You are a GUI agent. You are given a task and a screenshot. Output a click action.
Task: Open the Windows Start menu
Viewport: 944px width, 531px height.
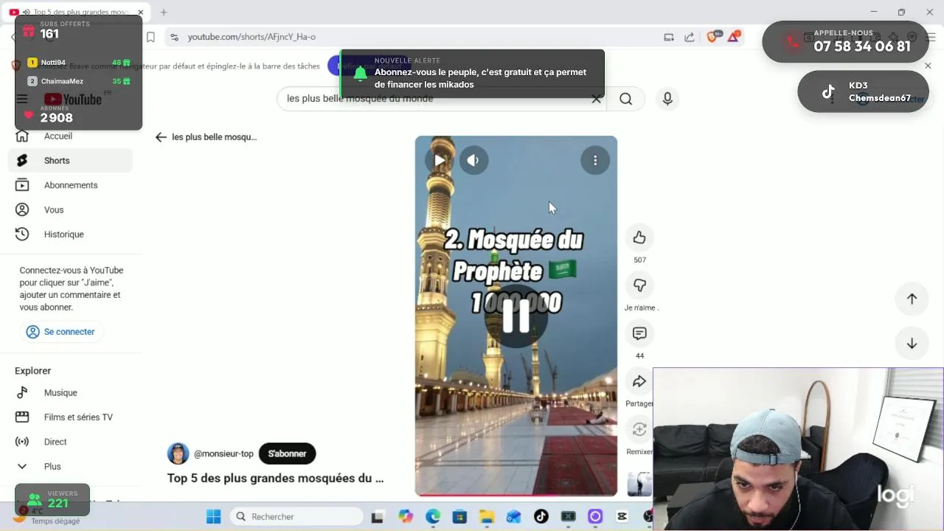(214, 517)
